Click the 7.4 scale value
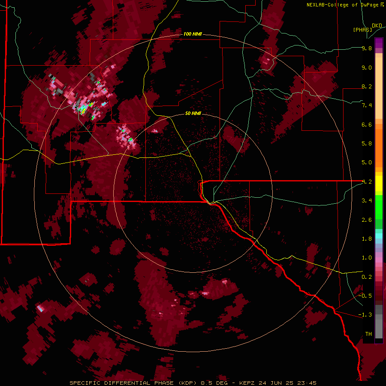Image resolution: width=386 pixels, height=386 pixels. point(367,106)
